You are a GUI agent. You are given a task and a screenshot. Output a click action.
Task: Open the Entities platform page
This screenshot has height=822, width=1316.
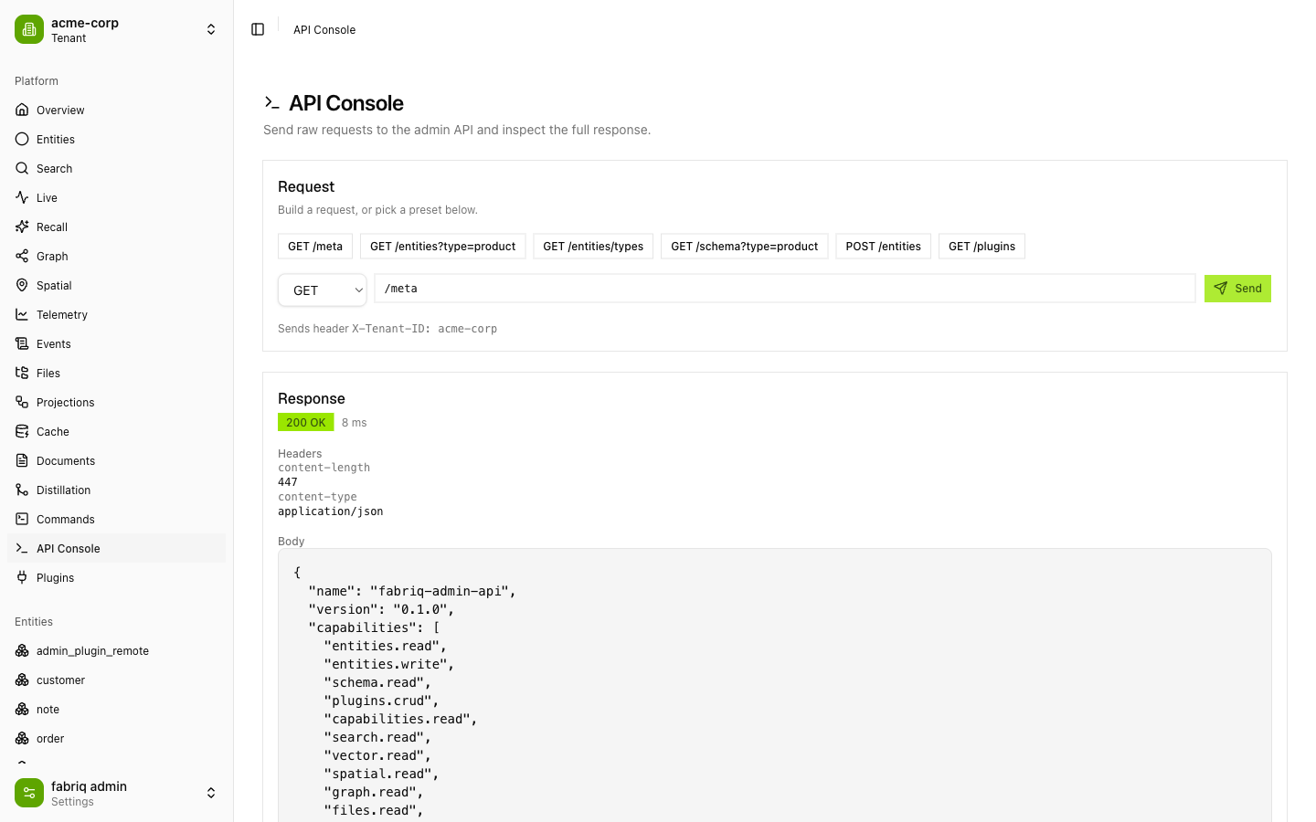tap(116, 139)
